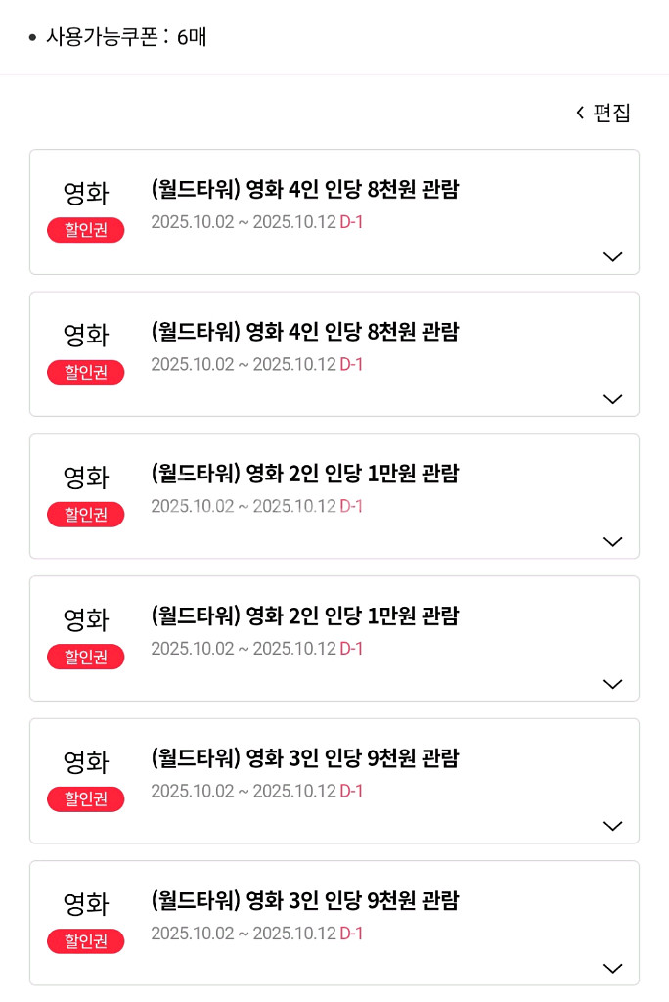The width and height of the screenshot is (669, 1002).
Task: Open the first 영화 2인 인당 1만원 관람 title
Action: coord(305,475)
